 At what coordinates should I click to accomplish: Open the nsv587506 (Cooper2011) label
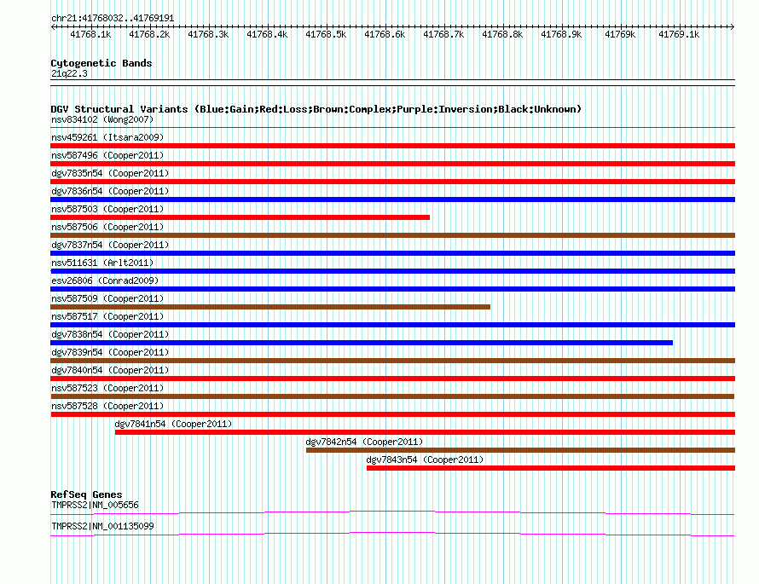click(x=107, y=227)
